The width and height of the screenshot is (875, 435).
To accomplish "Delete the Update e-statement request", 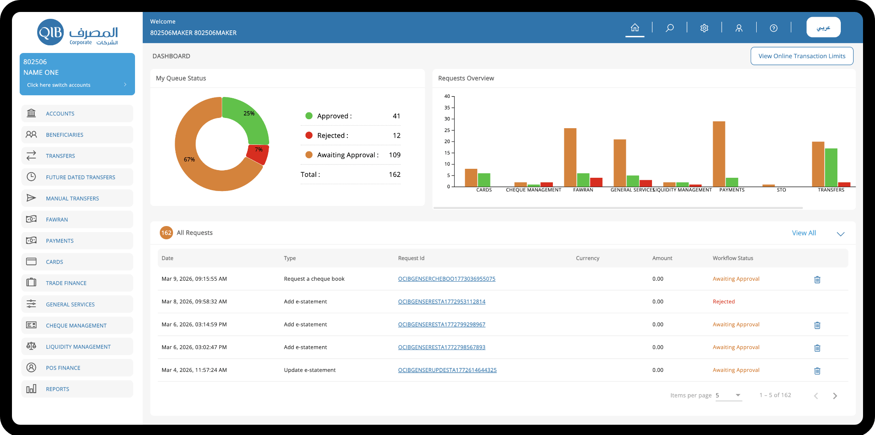I will 817,370.
